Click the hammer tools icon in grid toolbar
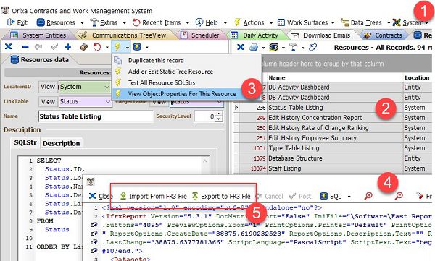Viewport: 435px width, 261px height. 293,47
